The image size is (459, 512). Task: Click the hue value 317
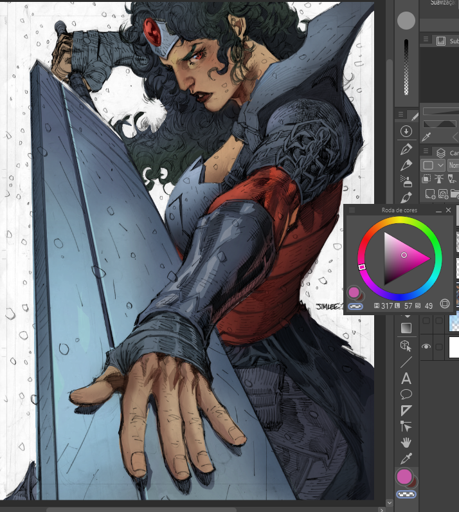tap(387, 306)
